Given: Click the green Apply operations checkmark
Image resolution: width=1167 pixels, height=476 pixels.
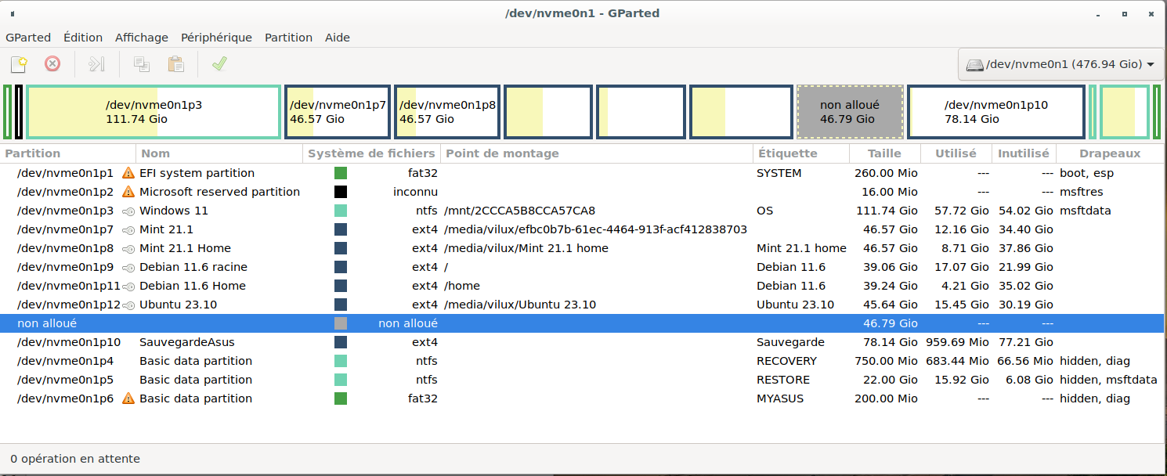Looking at the screenshot, I should (219, 64).
